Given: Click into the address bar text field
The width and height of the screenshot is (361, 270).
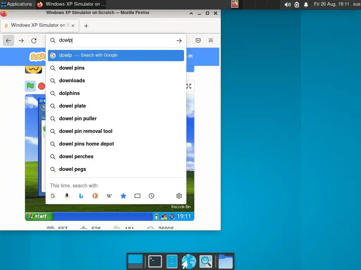Looking at the screenshot, I should pos(115,40).
